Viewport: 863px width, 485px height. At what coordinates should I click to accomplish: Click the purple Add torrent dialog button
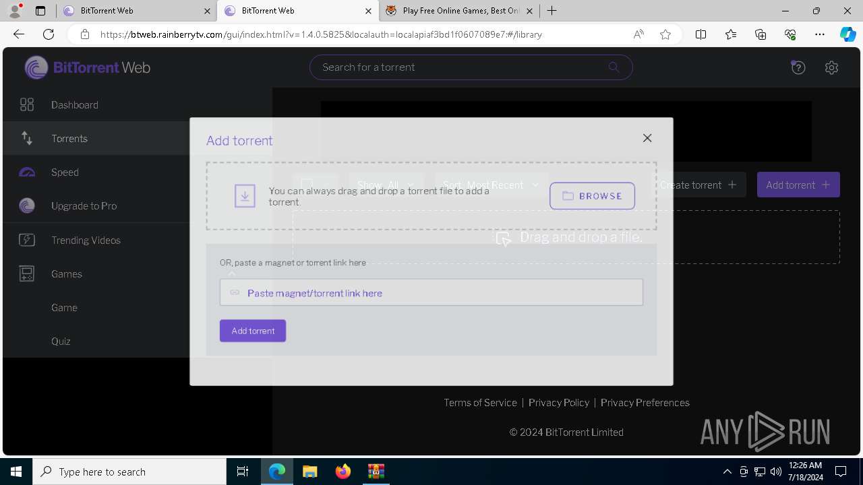(253, 331)
